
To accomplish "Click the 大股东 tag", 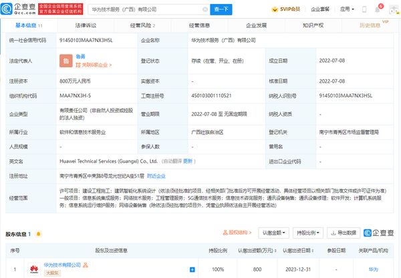I will tap(52, 273).
